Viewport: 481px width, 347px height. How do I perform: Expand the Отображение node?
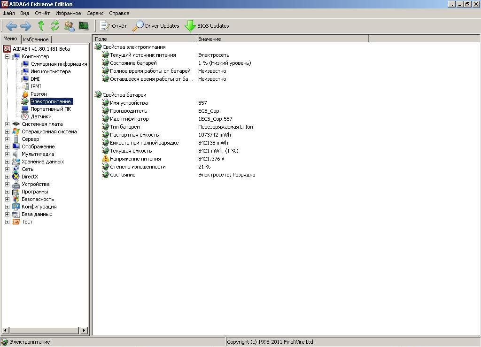click(8, 147)
